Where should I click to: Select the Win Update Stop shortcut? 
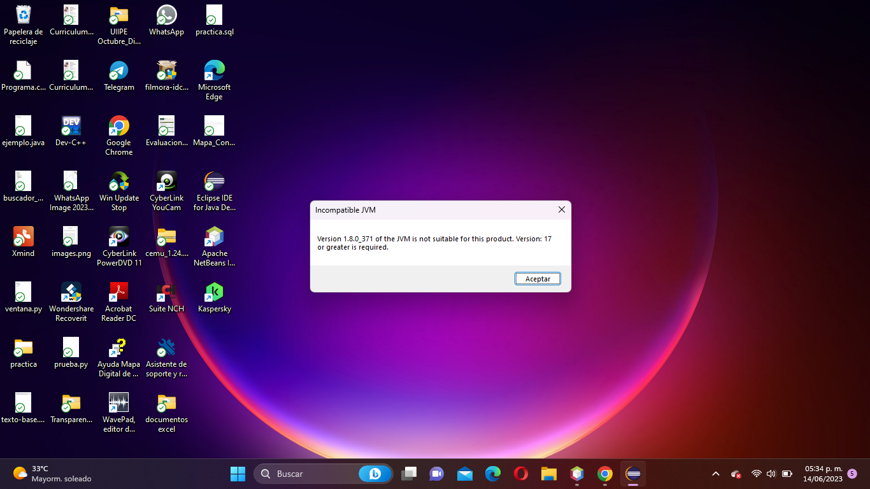pyautogui.click(x=119, y=191)
